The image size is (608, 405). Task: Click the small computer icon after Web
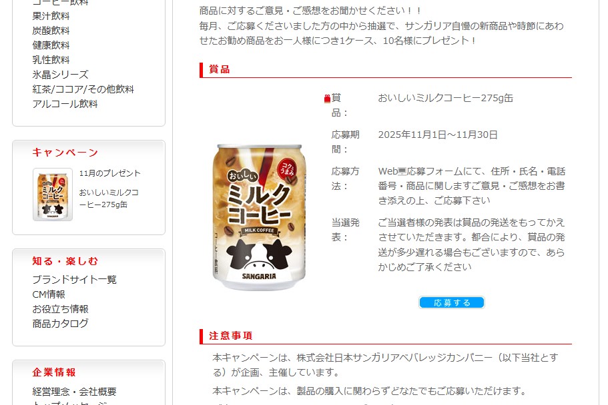(402, 171)
